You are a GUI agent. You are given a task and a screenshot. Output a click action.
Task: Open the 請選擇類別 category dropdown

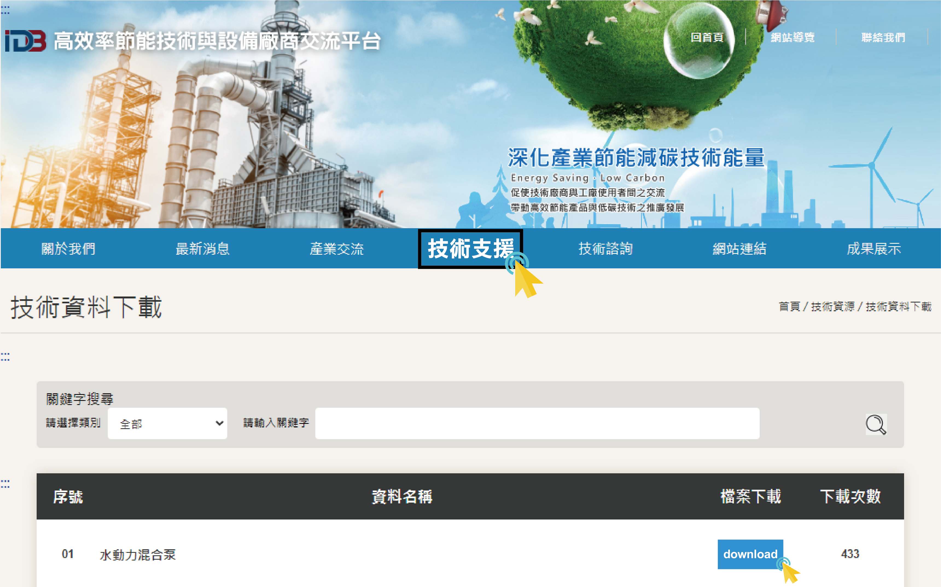[x=167, y=423]
